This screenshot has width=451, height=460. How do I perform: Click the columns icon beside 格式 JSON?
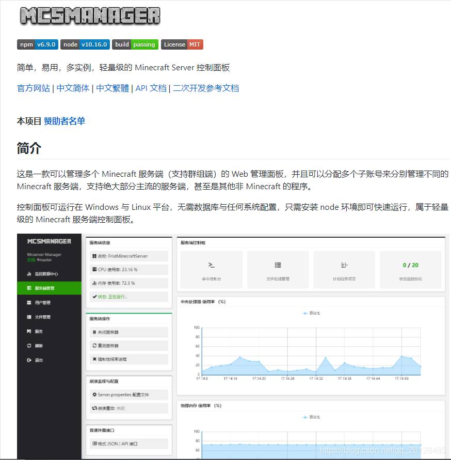tap(94, 443)
